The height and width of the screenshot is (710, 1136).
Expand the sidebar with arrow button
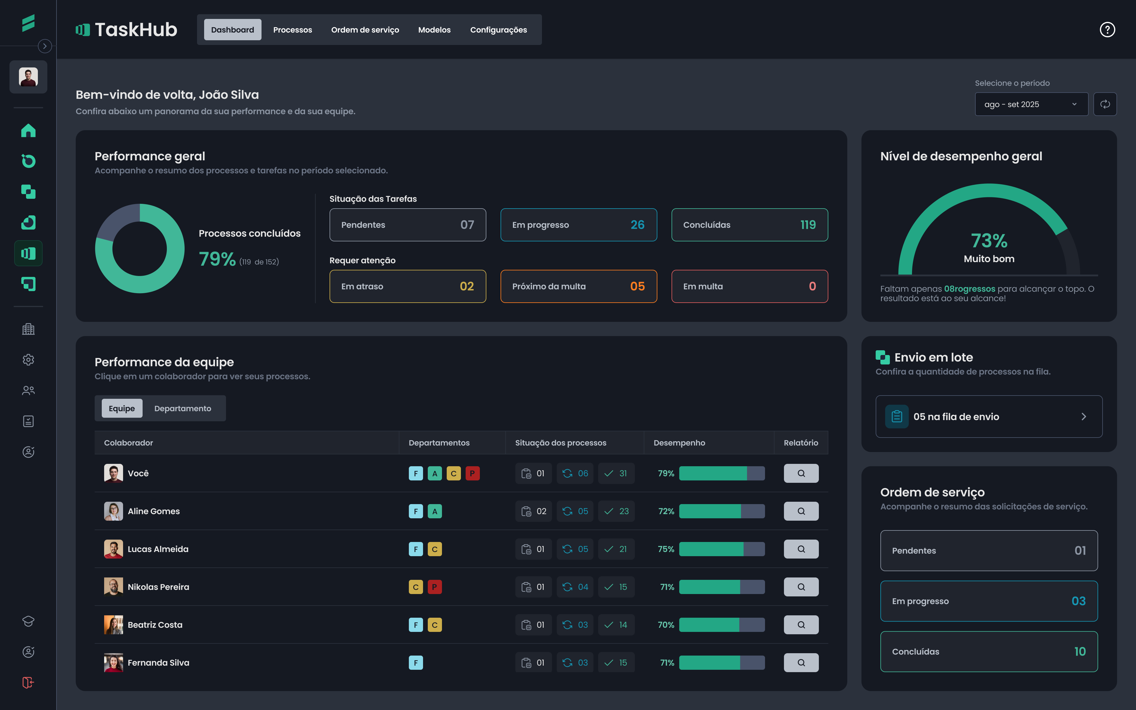point(45,46)
